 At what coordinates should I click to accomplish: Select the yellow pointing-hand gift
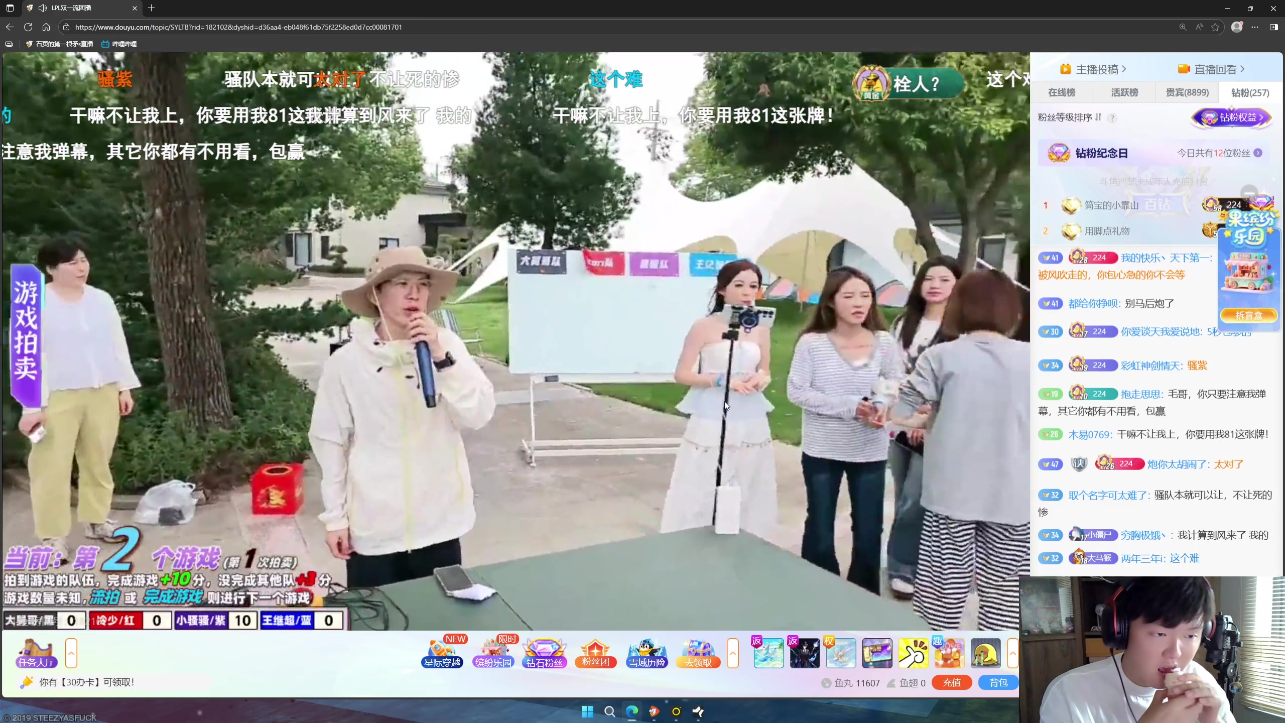[914, 653]
